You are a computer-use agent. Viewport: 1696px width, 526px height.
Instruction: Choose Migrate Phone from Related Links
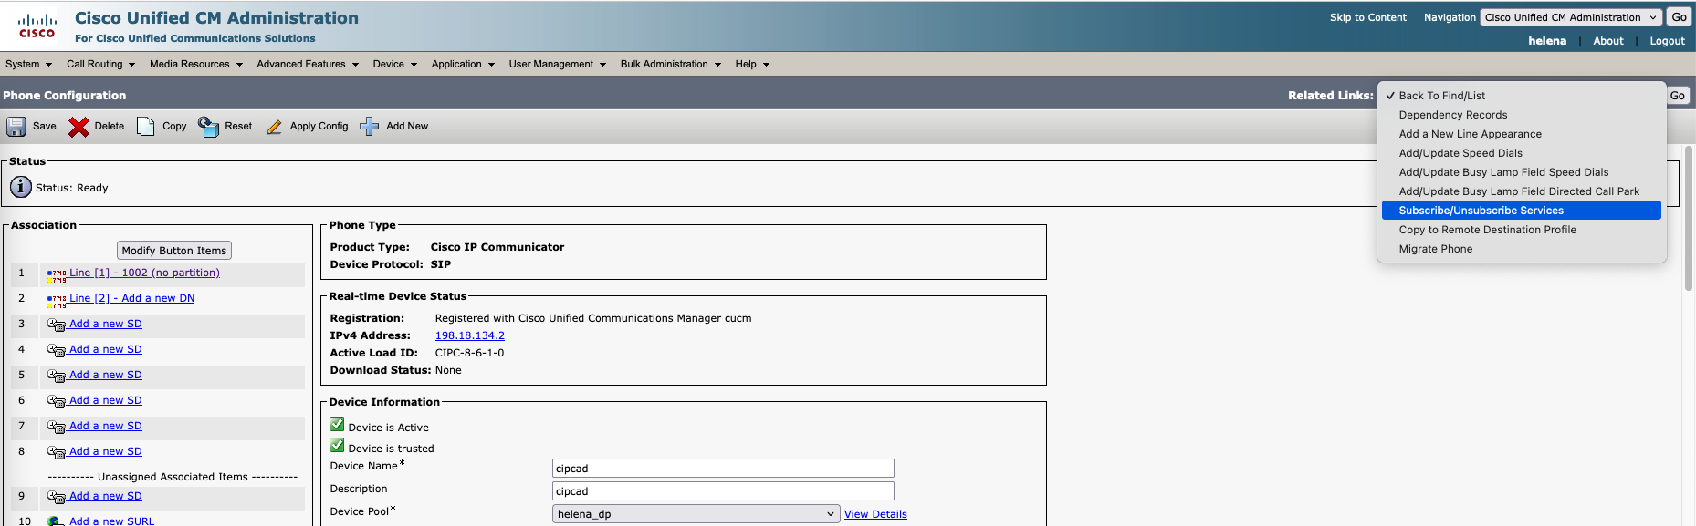click(1435, 249)
